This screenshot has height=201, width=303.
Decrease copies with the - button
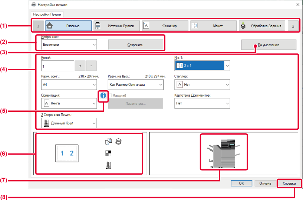[91, 66]
